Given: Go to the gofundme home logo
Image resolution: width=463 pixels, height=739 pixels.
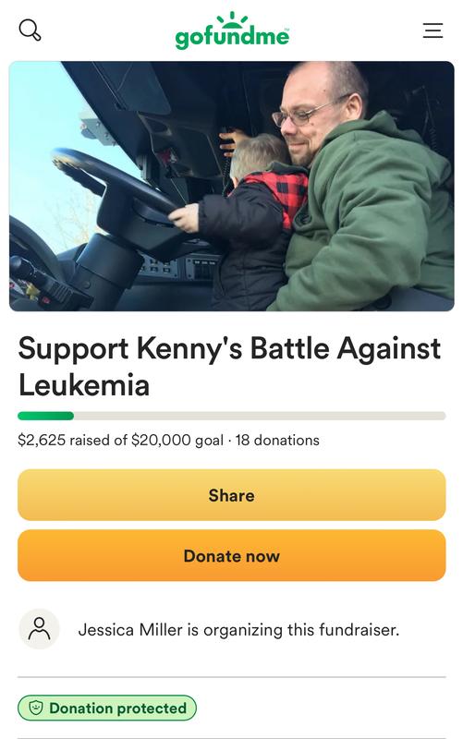Looking at the screenshot, I should [232, 30].
